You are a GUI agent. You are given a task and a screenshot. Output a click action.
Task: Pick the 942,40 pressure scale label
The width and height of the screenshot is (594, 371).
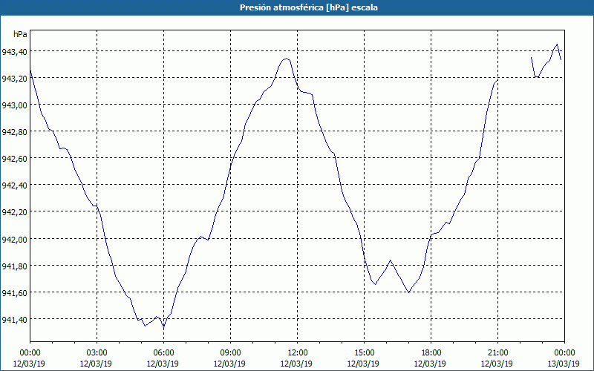[x=14, y=185]
